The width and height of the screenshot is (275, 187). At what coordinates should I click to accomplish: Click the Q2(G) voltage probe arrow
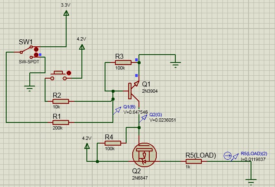click(x=143, y=118)
